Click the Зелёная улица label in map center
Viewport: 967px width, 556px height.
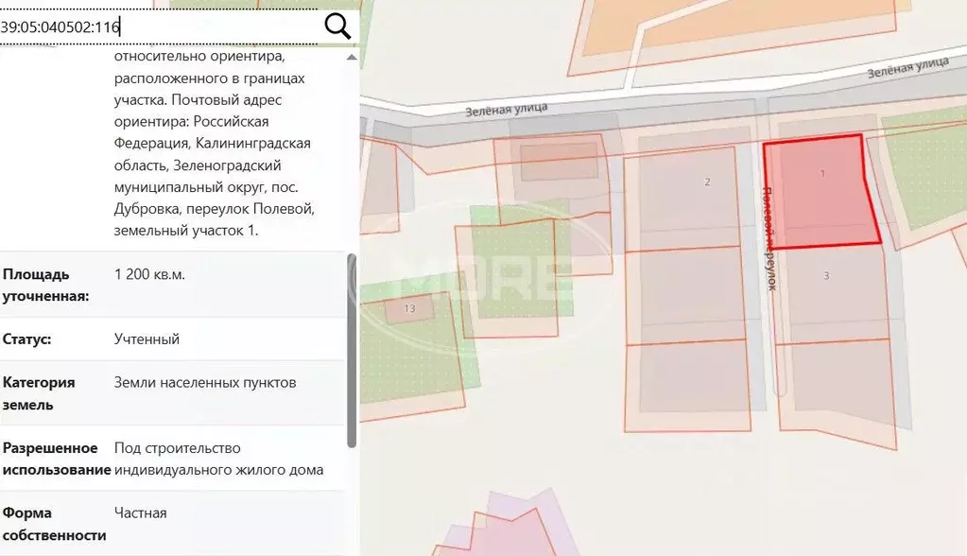[x=507, y=110]
